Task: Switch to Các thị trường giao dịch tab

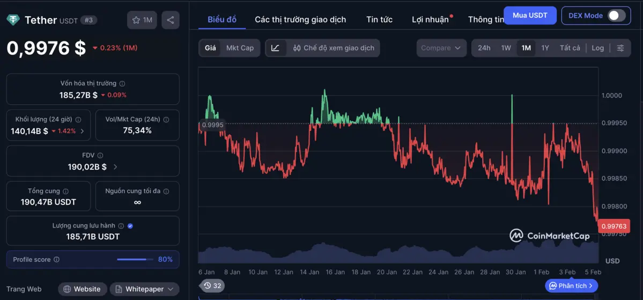Action: 300,19
